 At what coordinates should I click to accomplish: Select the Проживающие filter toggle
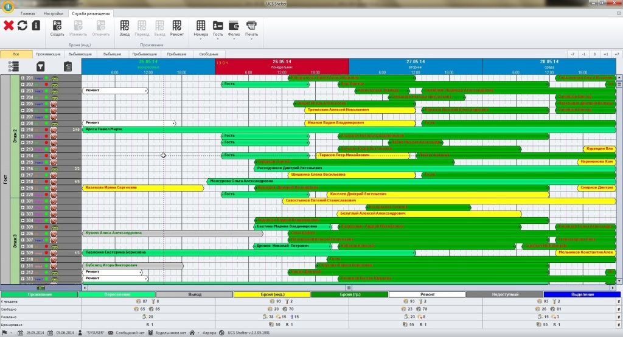(x=49, y=54)
